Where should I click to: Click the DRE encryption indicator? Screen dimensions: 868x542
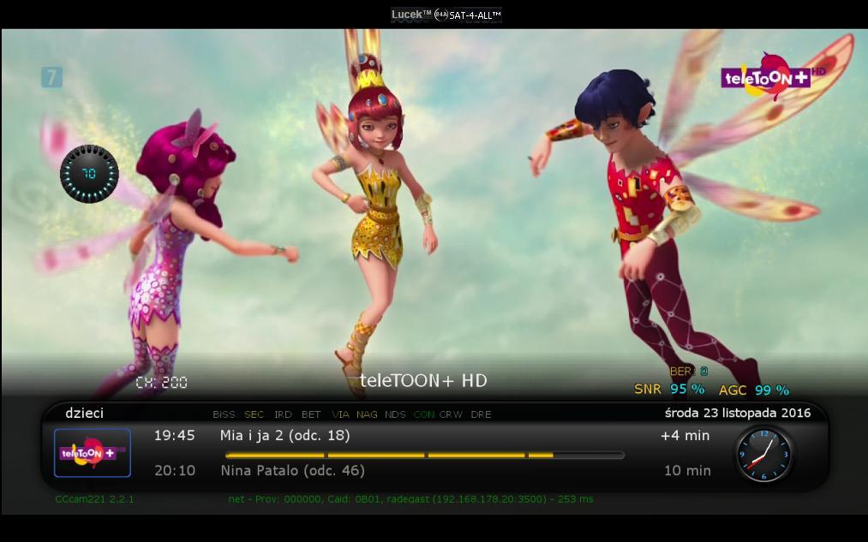[x=481, y=414]
